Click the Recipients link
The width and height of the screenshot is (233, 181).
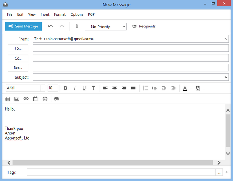pyautogui.click(x=147, y=27)
